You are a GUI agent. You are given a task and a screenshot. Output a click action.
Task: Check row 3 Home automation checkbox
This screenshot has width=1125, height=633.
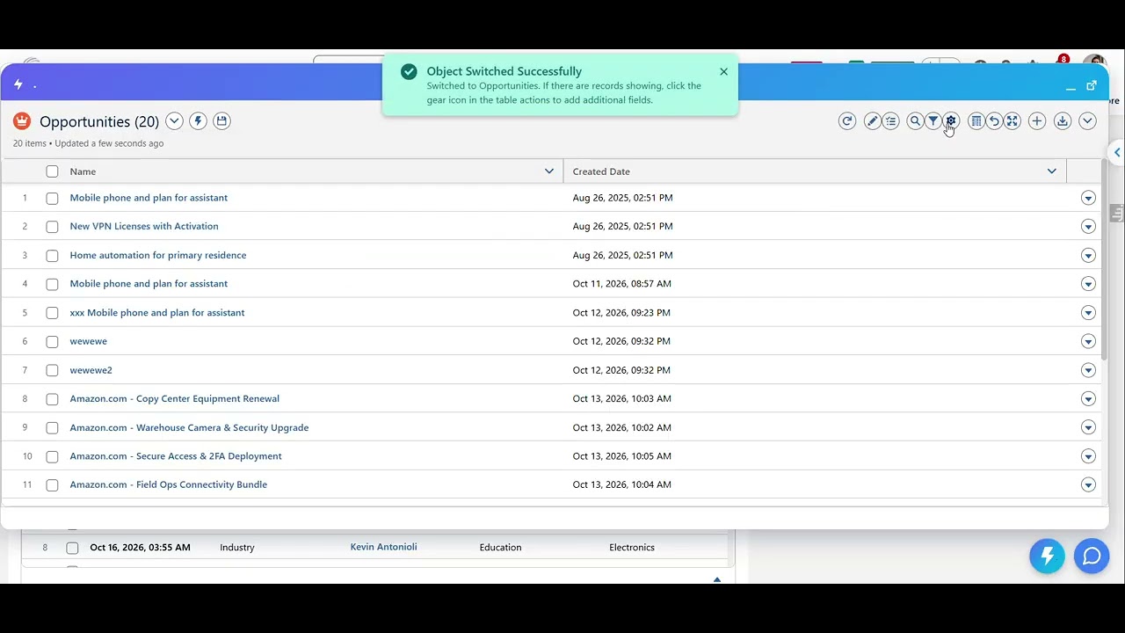pos(52,256)
